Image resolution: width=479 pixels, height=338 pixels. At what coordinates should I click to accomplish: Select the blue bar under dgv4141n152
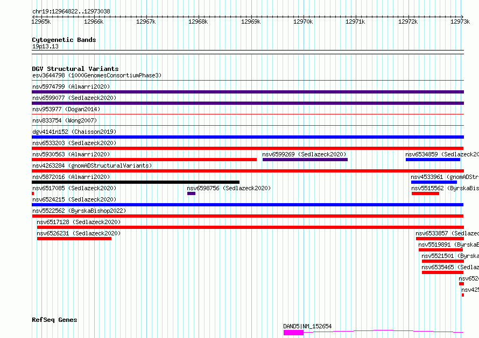click(248, 137)
